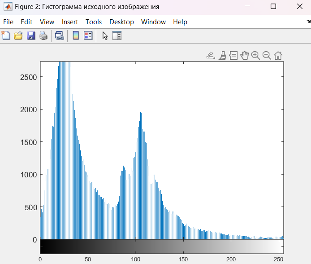
Task: Open the Desktop menu
Action: [121, 22]
